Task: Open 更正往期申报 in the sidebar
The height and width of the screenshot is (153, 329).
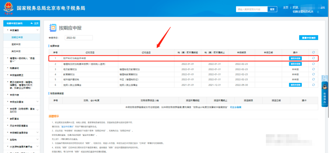Action: (x=22, y=85)
